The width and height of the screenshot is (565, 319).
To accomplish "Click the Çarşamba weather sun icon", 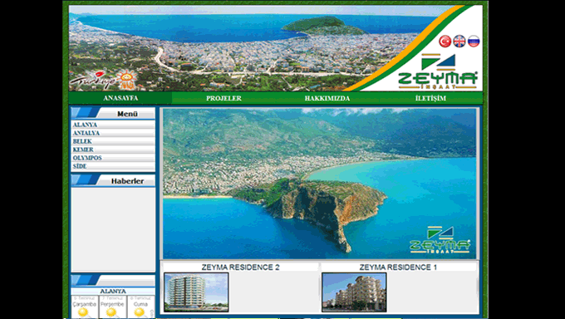I will pyautogui.click(x=84, y=312).
